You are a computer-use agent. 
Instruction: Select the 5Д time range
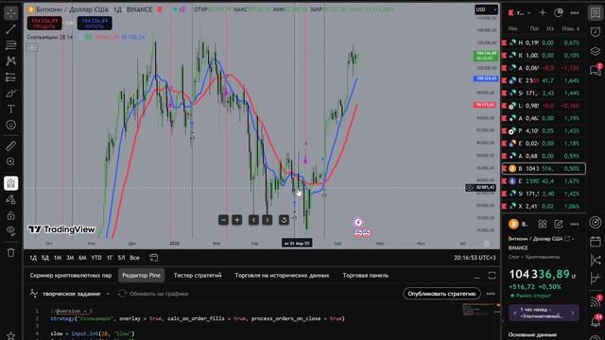click(x=45, y=258)
